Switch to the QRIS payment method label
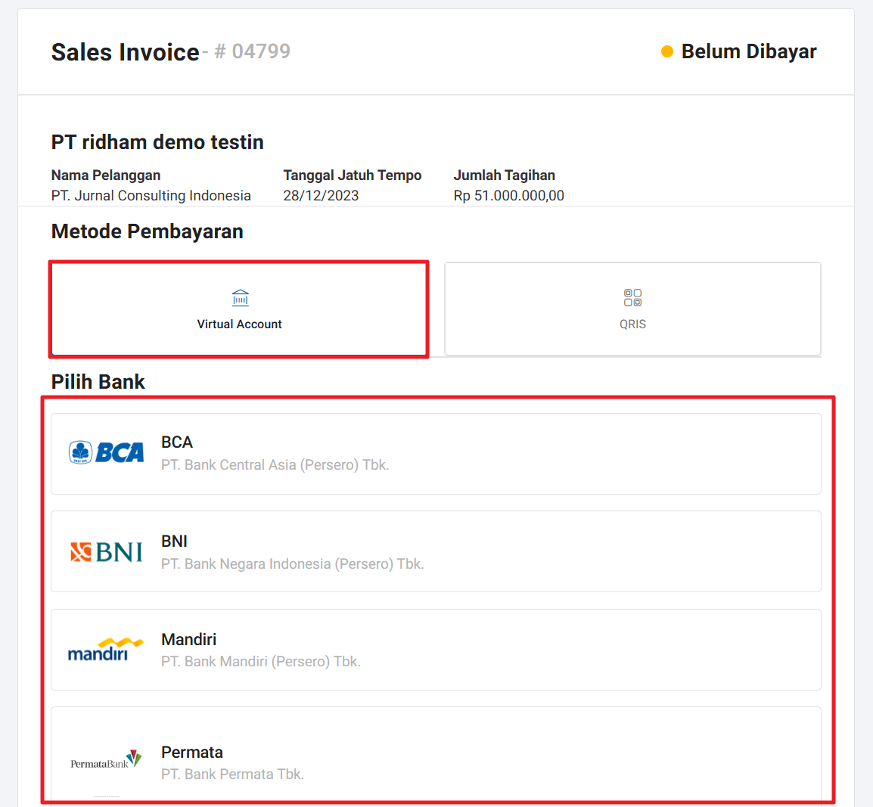The width and height of the screenshot is (873, 807). pyautogui.click(x=632, y=324)
